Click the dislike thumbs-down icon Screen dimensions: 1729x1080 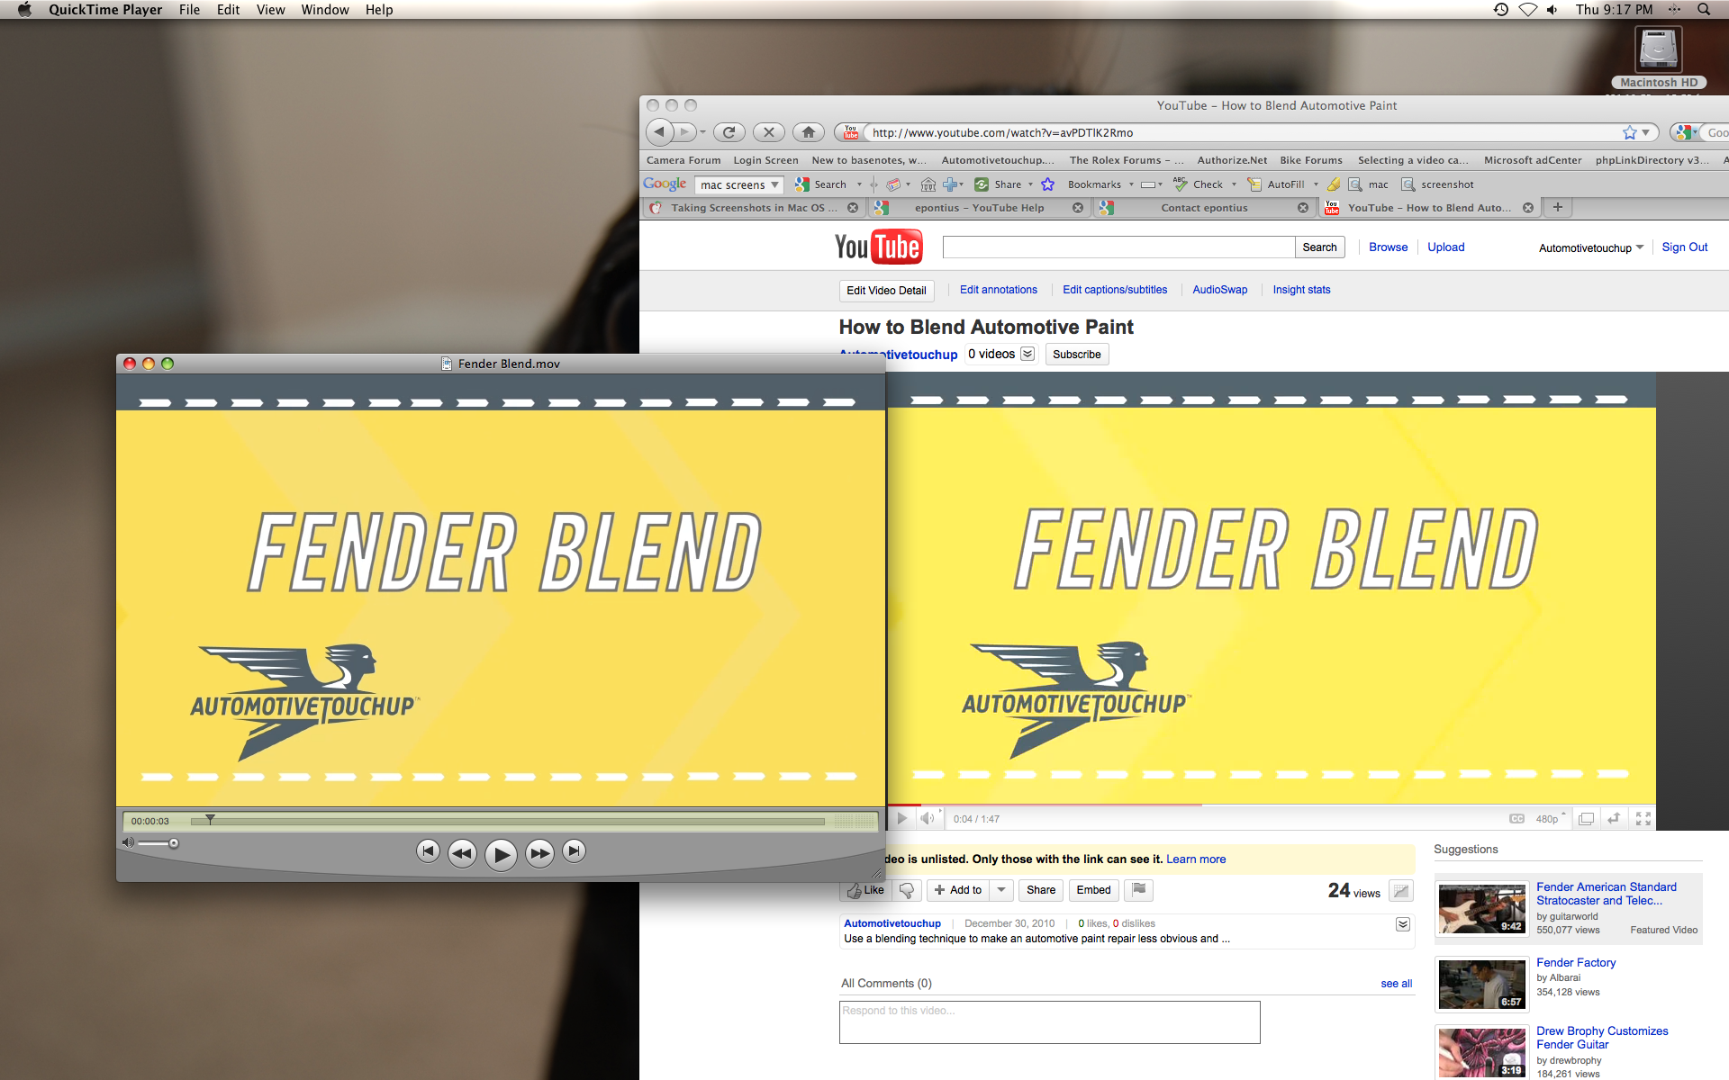tap(907, 890)
